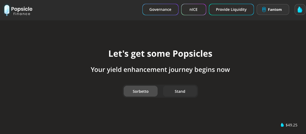Image resolution: width=306 pixels, height=134 pixels.
Task: Open the nICE page from header
Action: (x=194, y=9)
